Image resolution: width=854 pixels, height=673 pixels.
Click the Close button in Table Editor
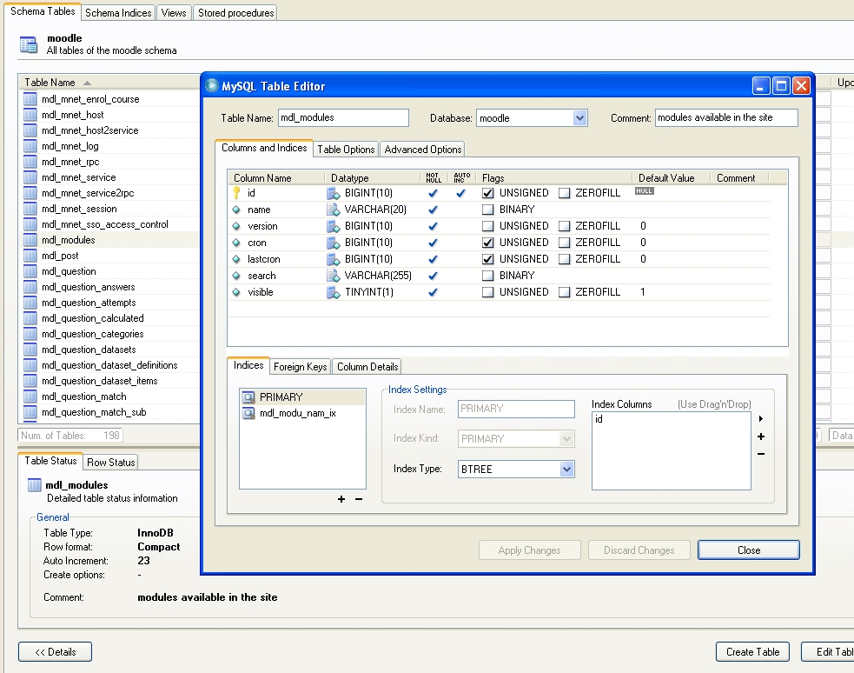748,550
